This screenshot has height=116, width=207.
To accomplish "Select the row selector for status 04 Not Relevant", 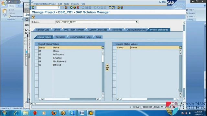I will (x=37, y=62).
